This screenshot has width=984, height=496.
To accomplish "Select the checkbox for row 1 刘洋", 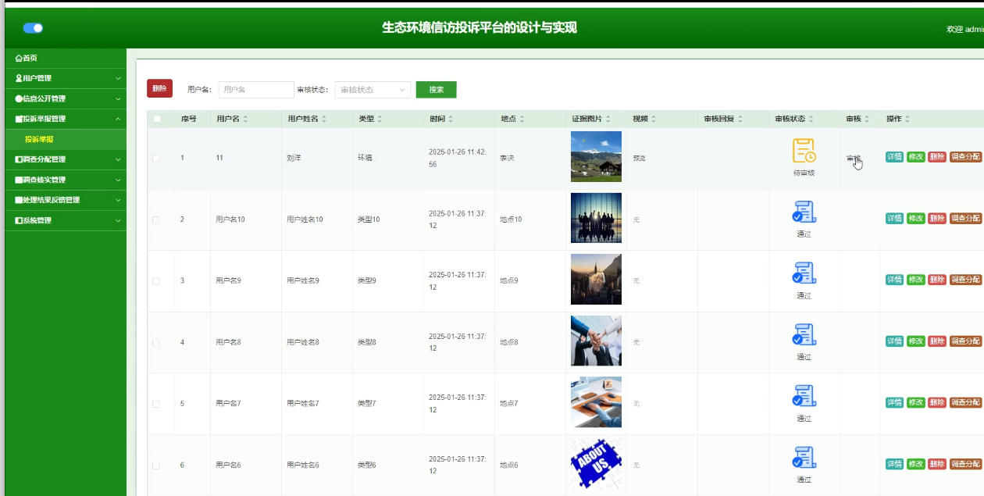I will (156, 158).
